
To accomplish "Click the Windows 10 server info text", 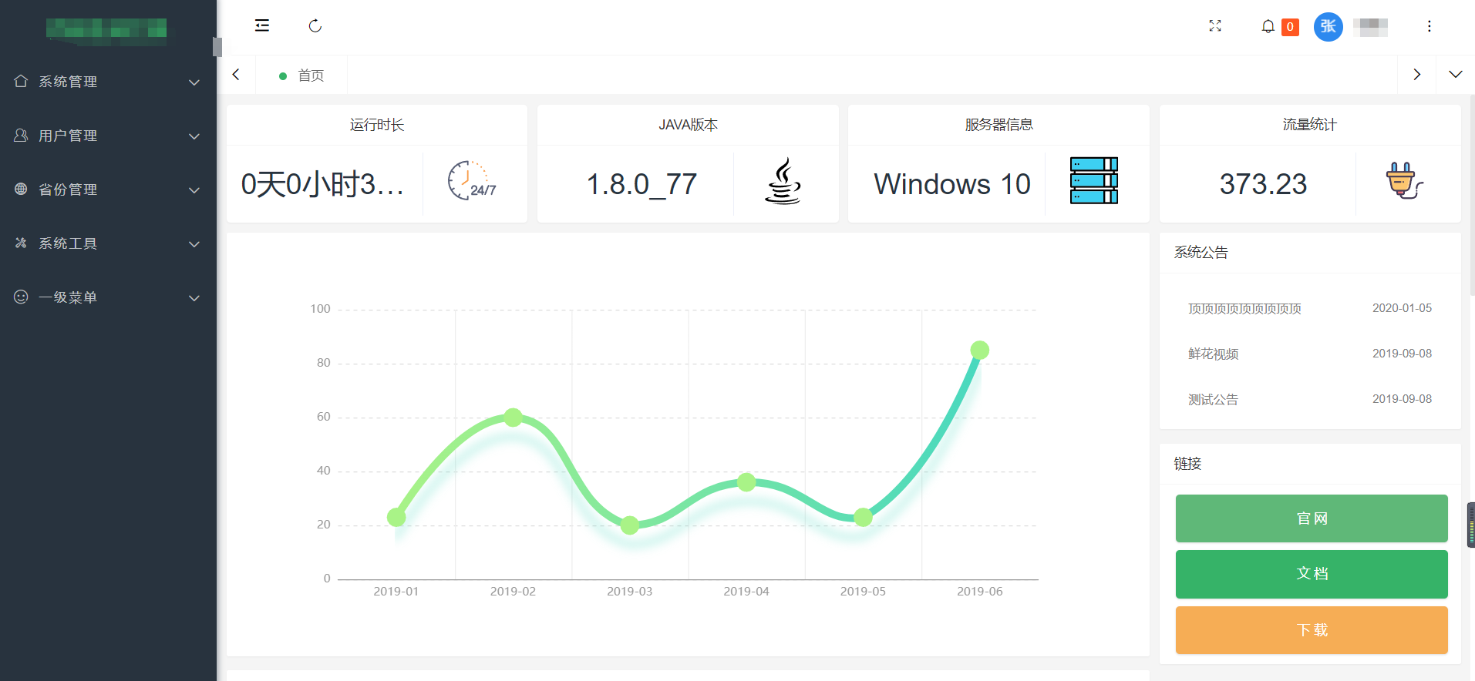I will 952,185.
